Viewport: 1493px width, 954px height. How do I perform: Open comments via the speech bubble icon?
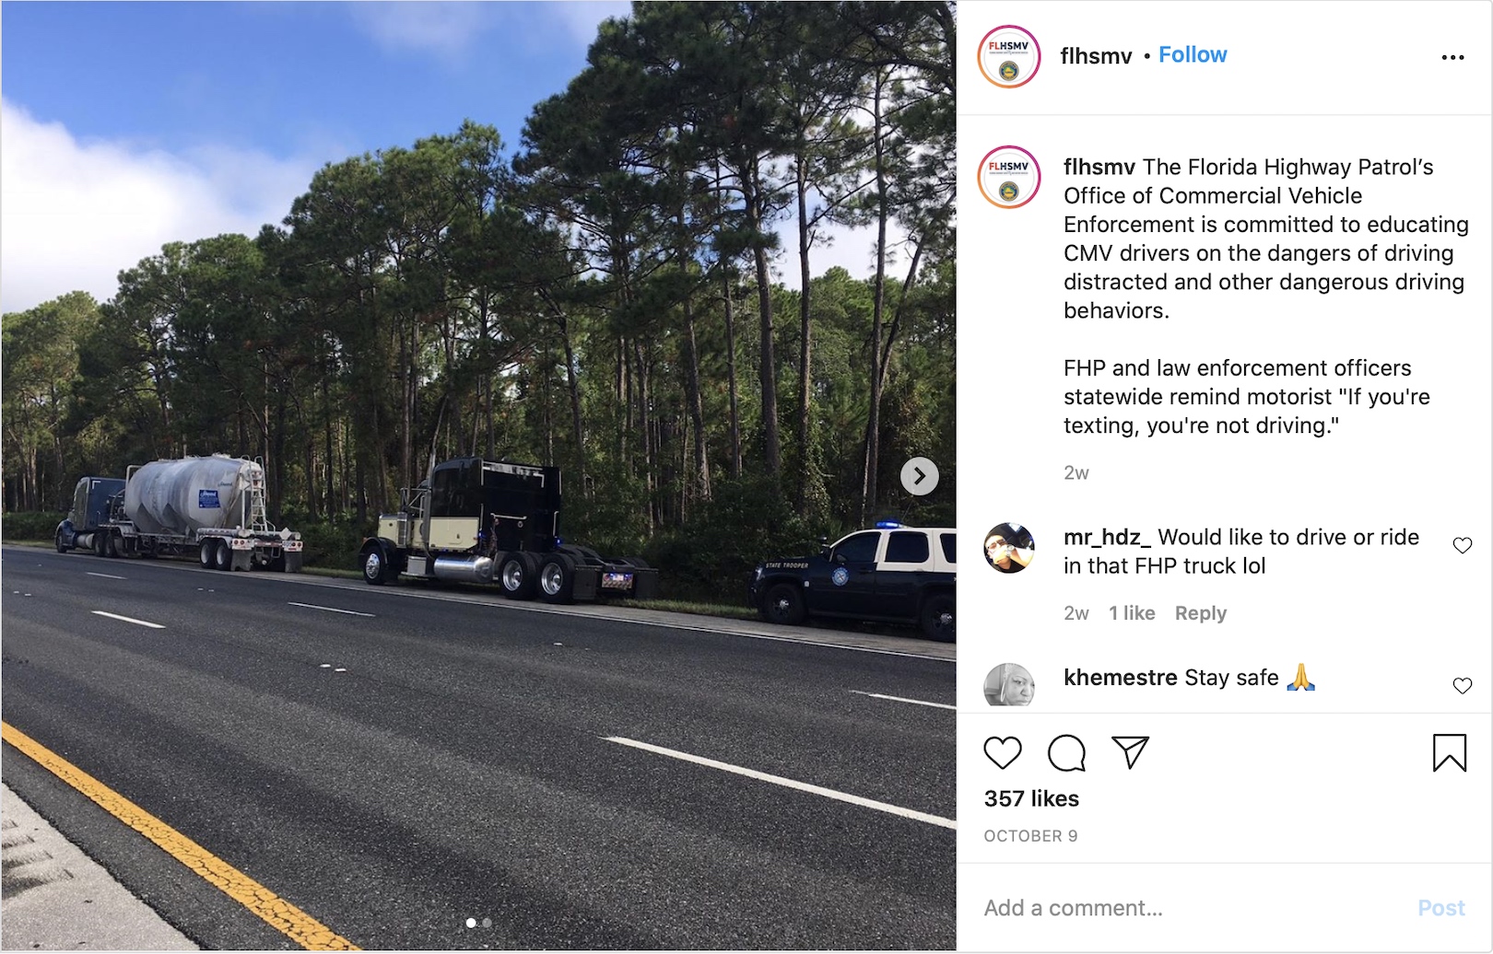tap(1066, 753)
